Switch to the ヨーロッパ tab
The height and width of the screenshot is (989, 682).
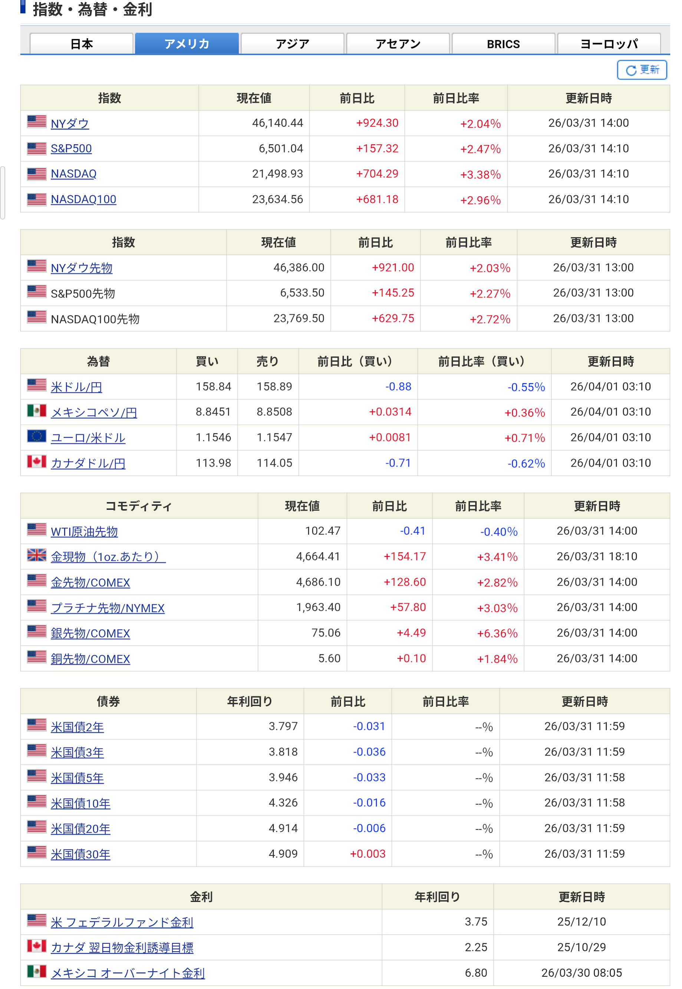tap(609, 44)
